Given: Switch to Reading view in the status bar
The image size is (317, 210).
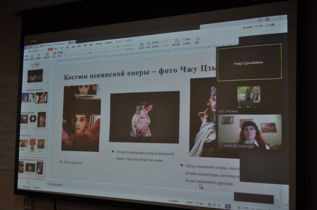Looking at the screenshot, I should click(219, 205).
